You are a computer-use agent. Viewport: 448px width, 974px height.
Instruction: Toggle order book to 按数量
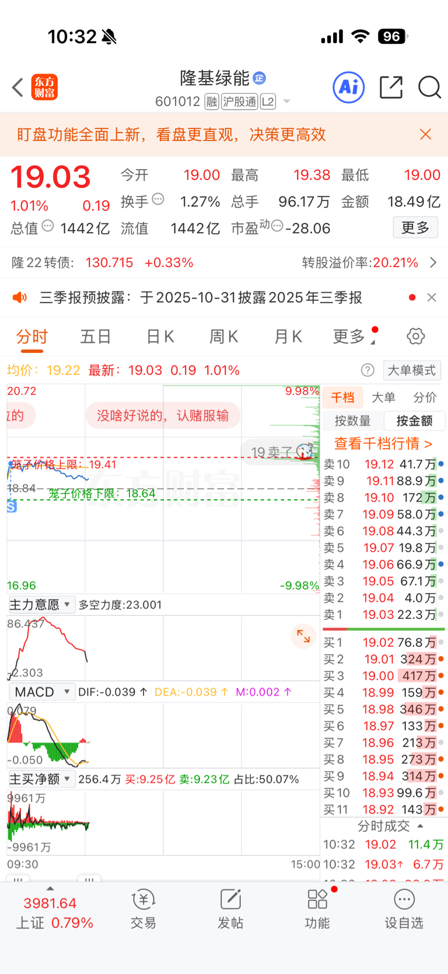pyautogui.click(x=352, y=421)
